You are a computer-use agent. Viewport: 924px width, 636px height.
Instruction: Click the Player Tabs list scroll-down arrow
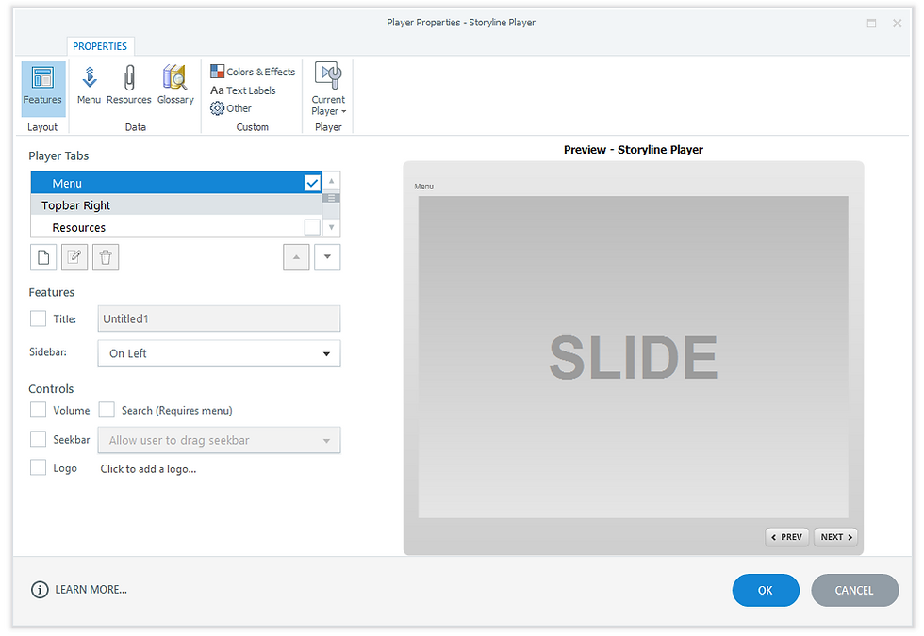(x=332, y=227)
